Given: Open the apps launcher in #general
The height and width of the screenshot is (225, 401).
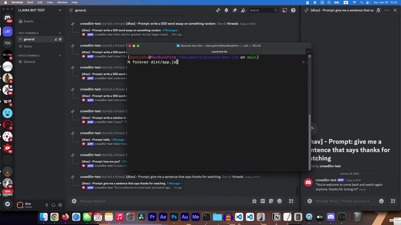Looking at the screenshot, I should [291, 201].
